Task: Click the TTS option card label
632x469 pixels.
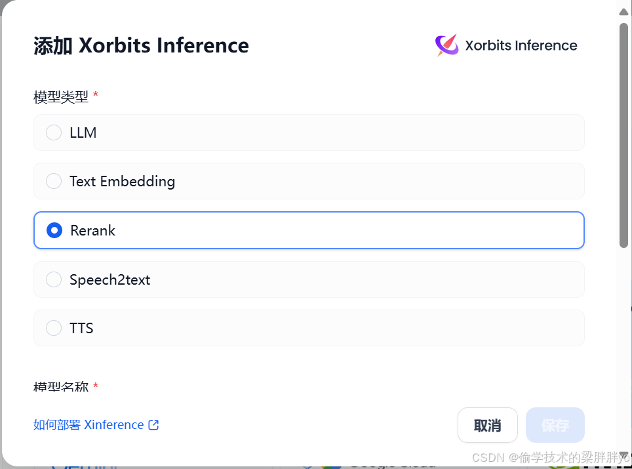Action: 81,328
